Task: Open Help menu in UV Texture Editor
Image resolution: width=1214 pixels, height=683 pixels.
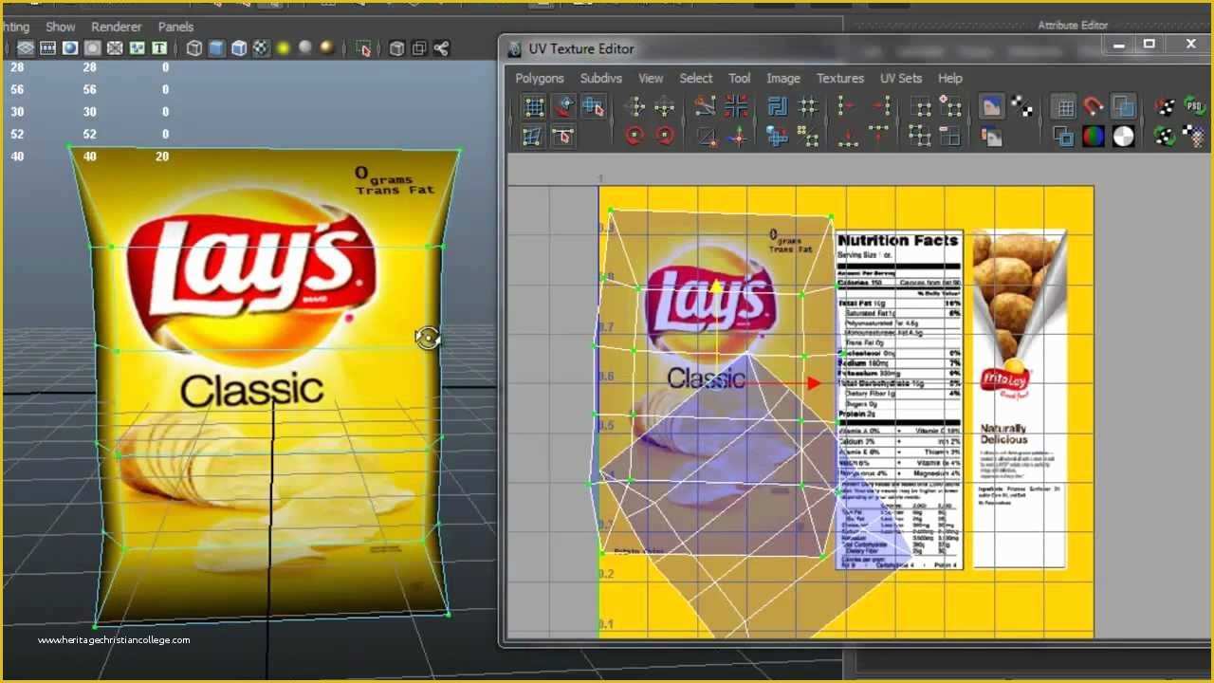Action: click(950, 78)
